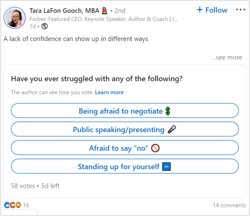Click the dollar emoji on negotiate option
250x216 pixels.
tap(168, 111)
